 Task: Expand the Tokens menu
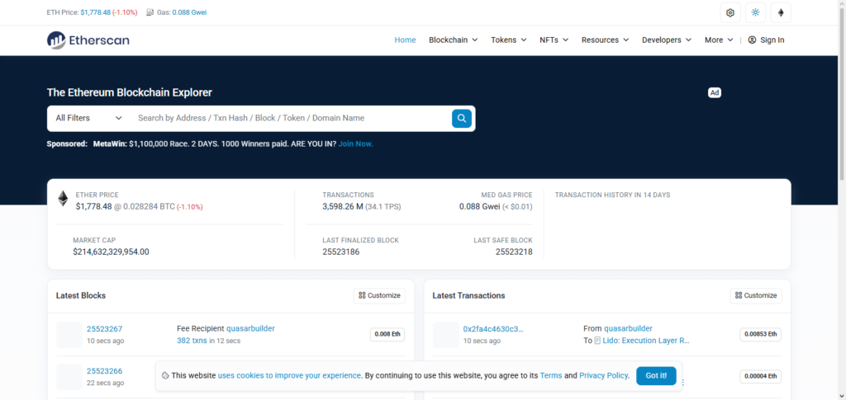[509, 40]
